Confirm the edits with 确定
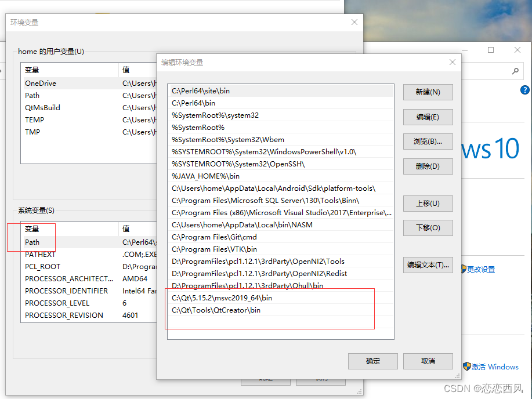 (372, 361)
